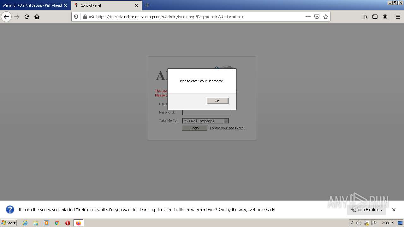Open the media player taskbar icon
The image size is (404, 227).
tap(46, 223)
